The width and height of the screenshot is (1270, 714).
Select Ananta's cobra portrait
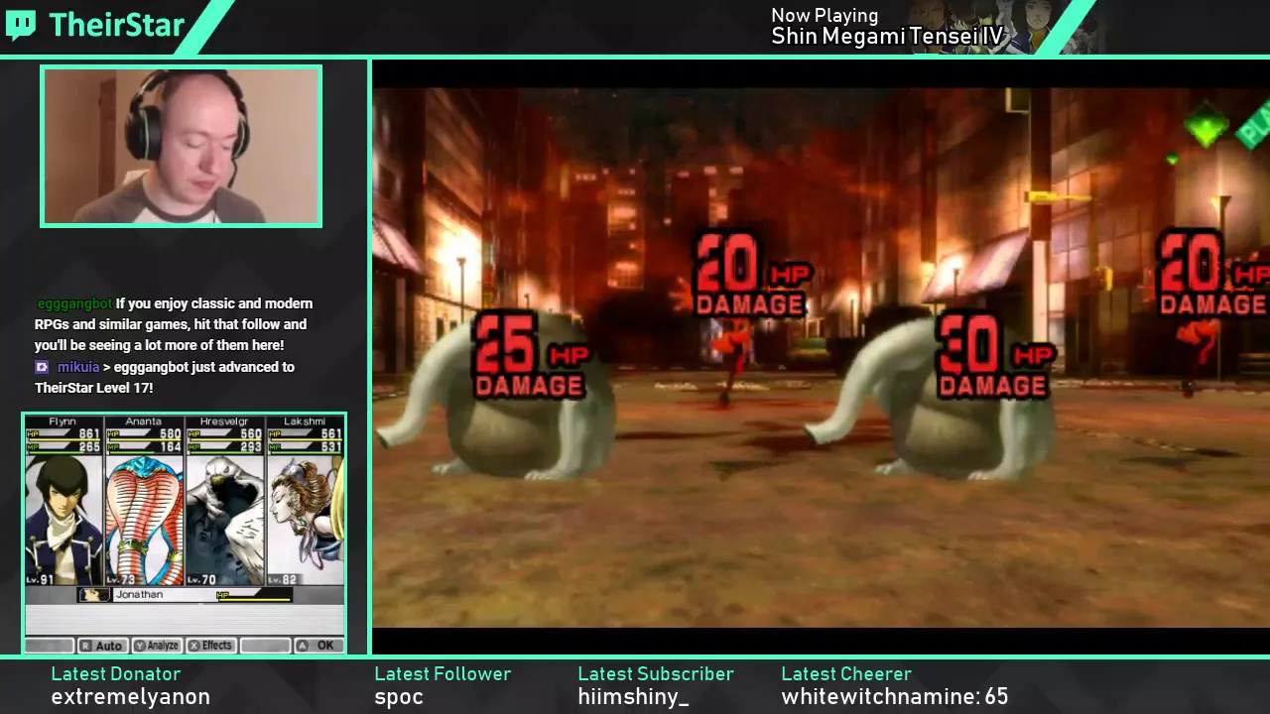click(x=144, y=520)
